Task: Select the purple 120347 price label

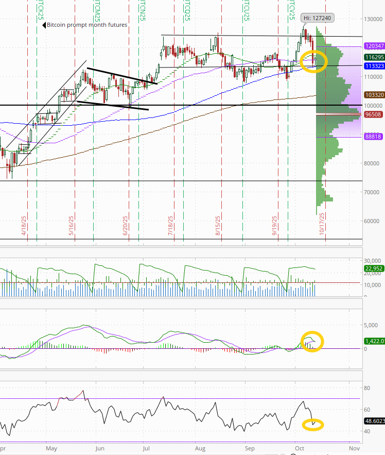Action: point(374,46)
